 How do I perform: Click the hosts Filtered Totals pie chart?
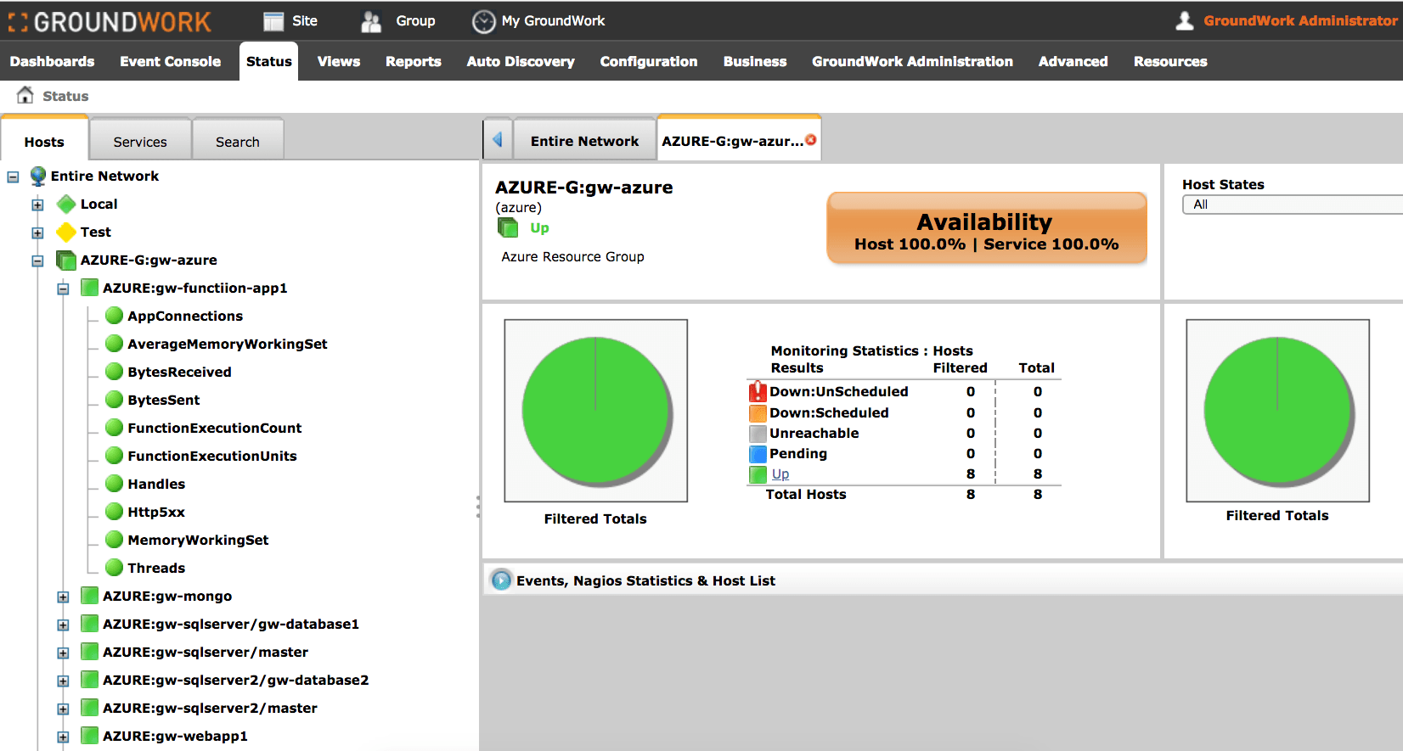(x=595, y=411)
